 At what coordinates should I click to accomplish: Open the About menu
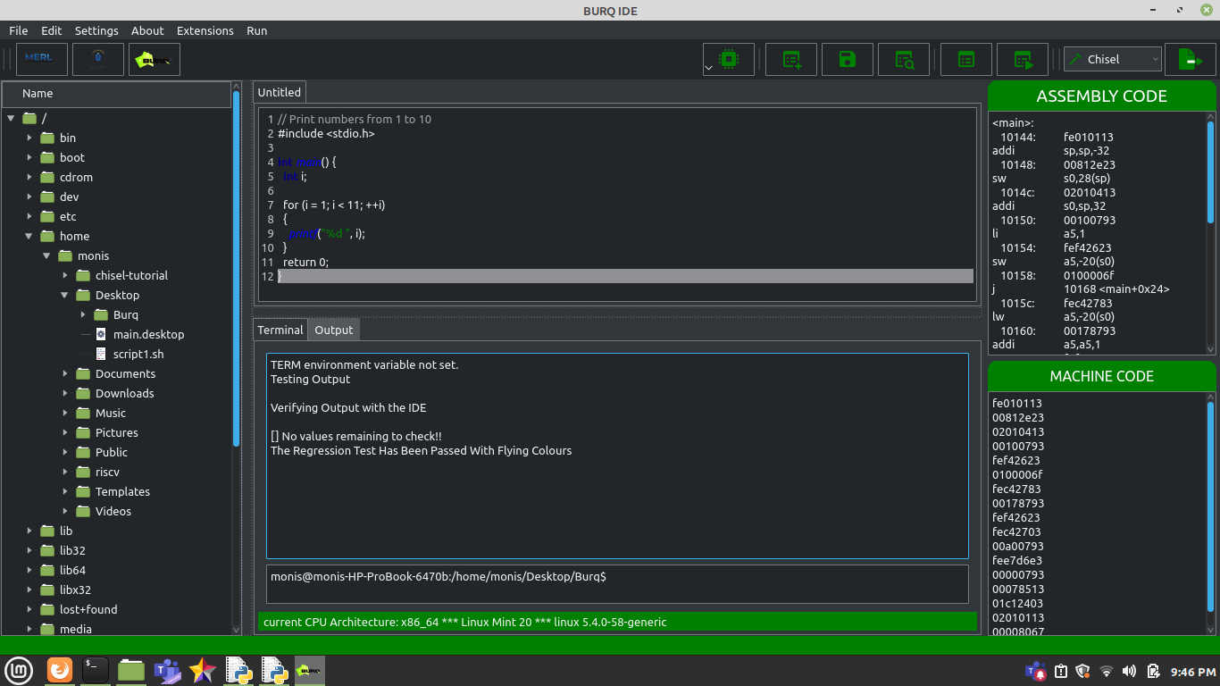tap(147, 30)
